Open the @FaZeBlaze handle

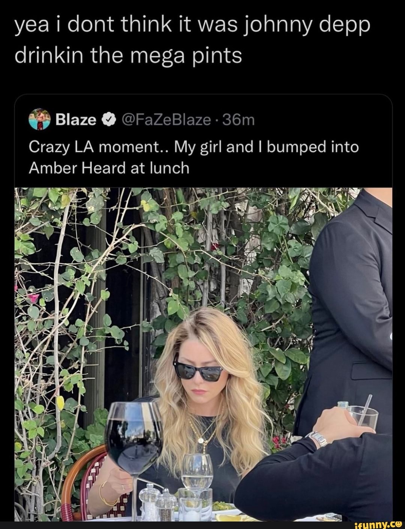166,120
